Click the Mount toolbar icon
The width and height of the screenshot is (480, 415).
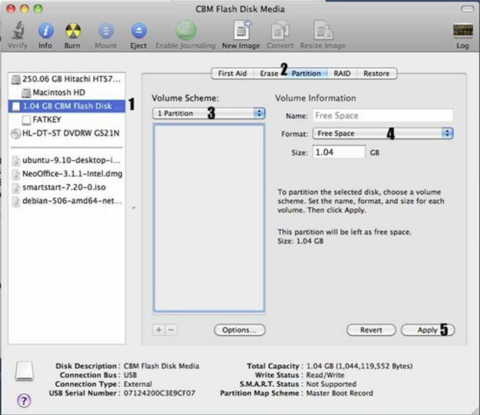pyautogui.click(x=106, y=30)
